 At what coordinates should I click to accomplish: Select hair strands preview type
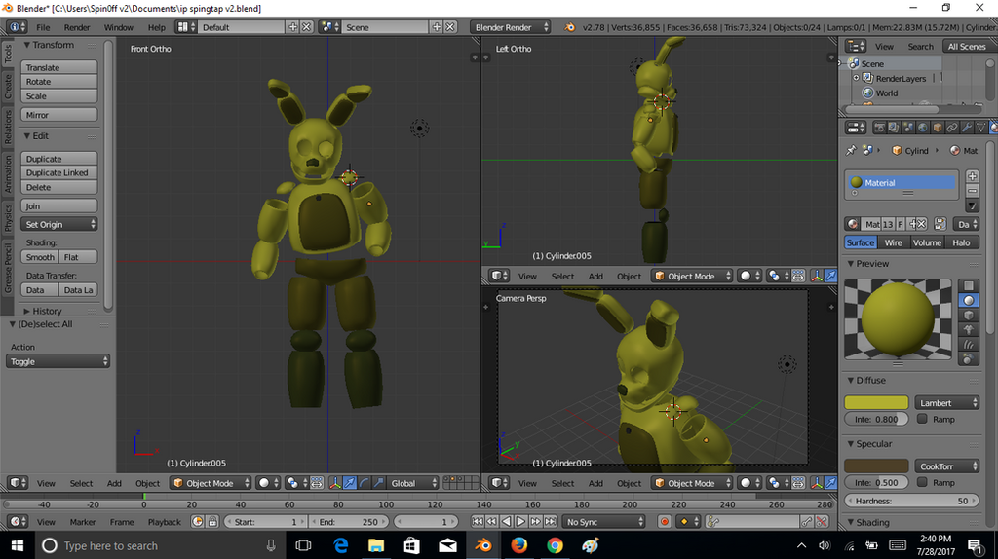pyautogui.click(x=968, y=344)
